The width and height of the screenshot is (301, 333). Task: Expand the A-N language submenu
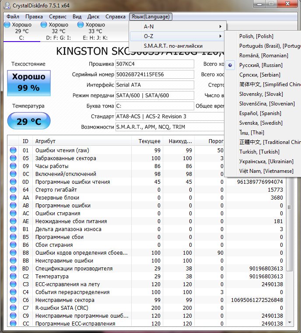coord(178,27)
